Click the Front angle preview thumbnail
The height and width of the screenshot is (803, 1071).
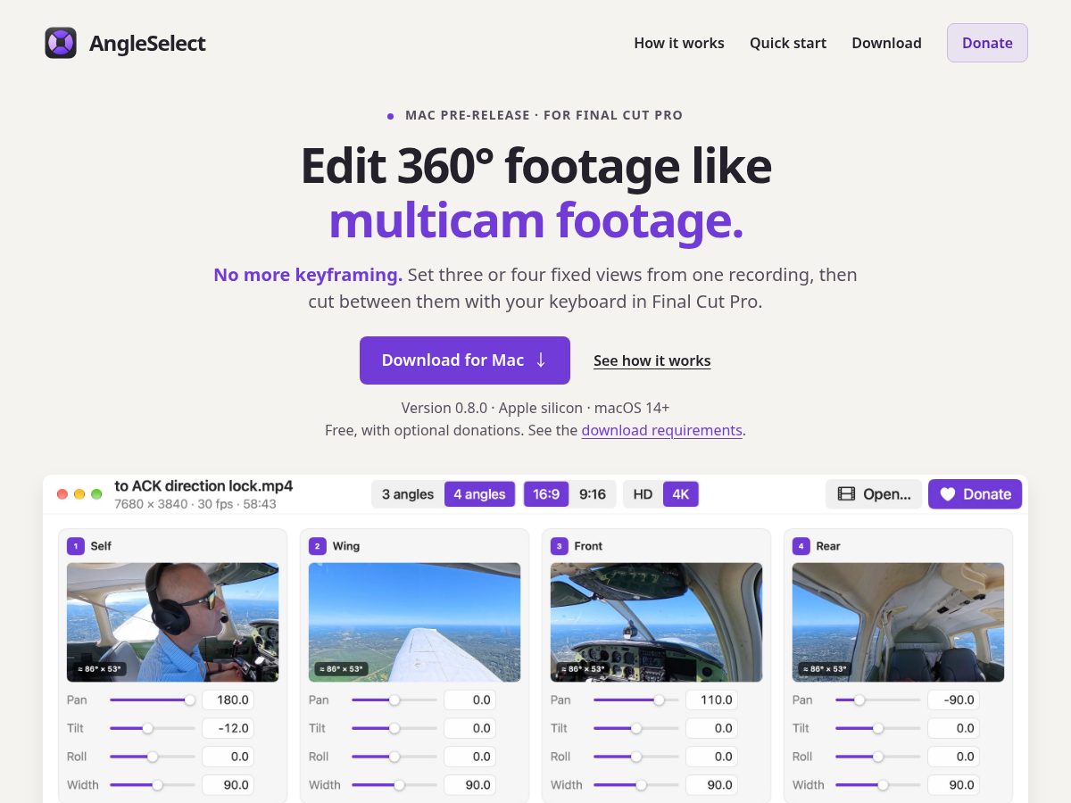tap(657, 622)
